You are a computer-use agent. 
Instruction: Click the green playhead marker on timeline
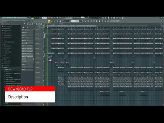click(47, 27)
